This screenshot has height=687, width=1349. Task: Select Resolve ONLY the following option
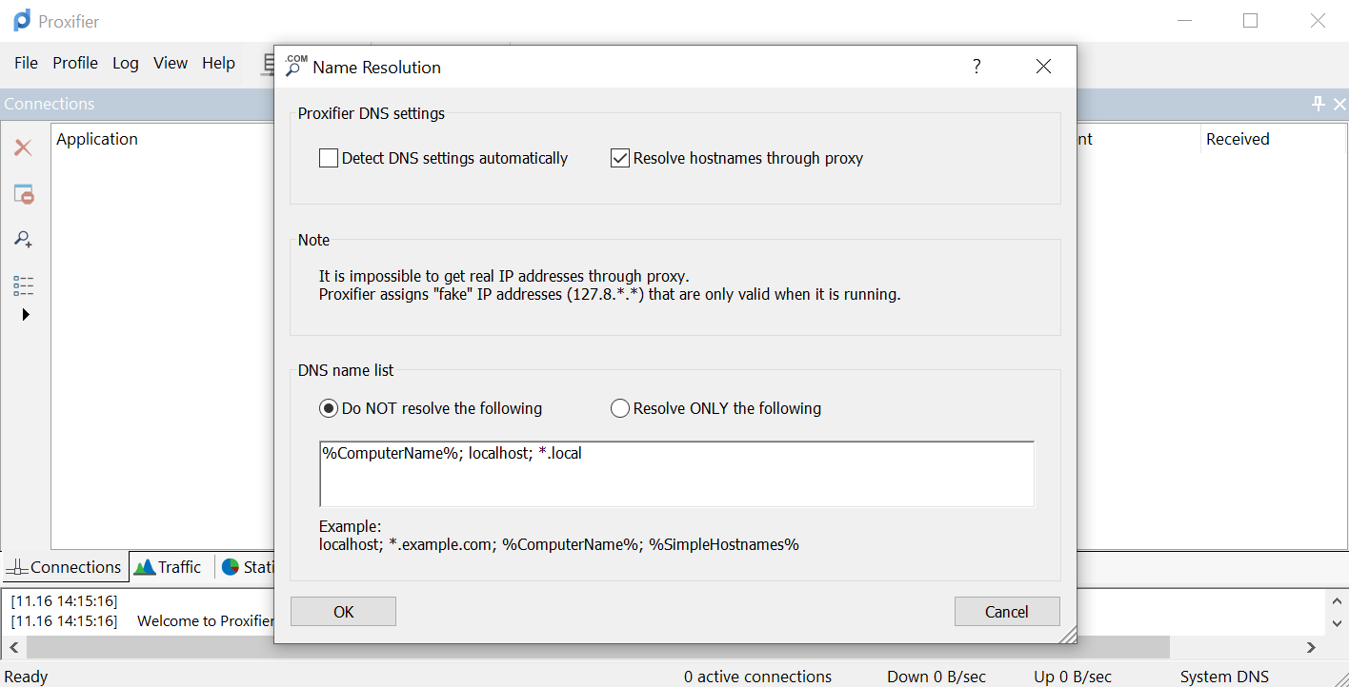point(620,408)
